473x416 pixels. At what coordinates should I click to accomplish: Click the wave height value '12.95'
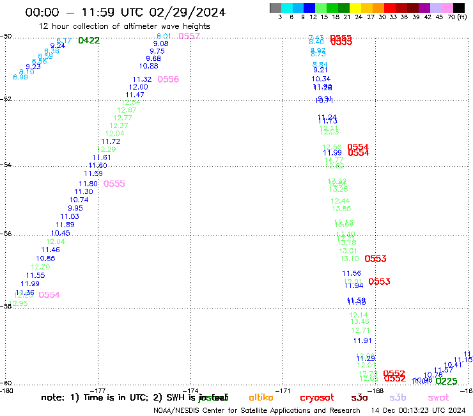(x=19, y=303)
